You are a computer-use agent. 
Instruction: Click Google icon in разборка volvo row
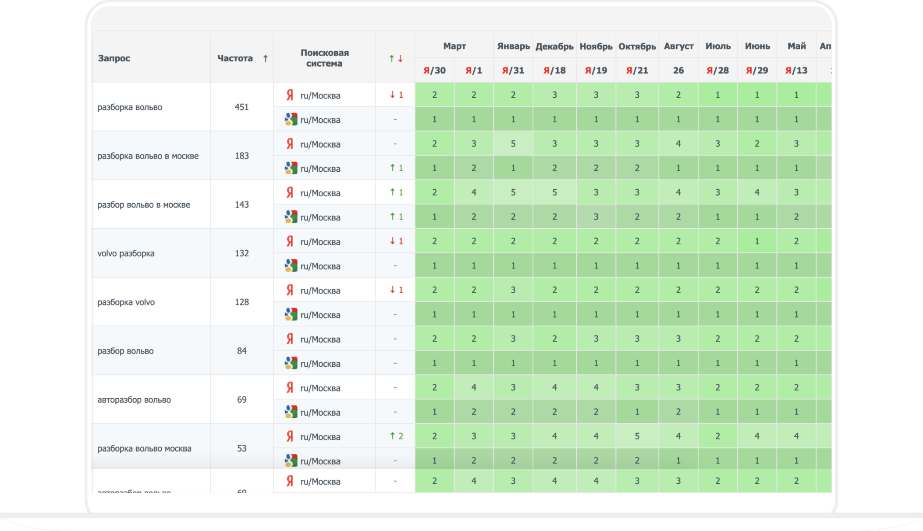pyautogui.click(x=291, y=314)
